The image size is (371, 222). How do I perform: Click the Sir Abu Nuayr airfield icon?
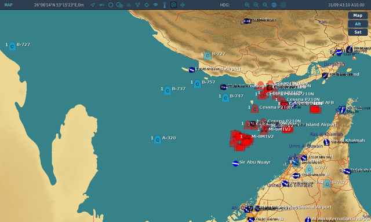pos(235,163)
